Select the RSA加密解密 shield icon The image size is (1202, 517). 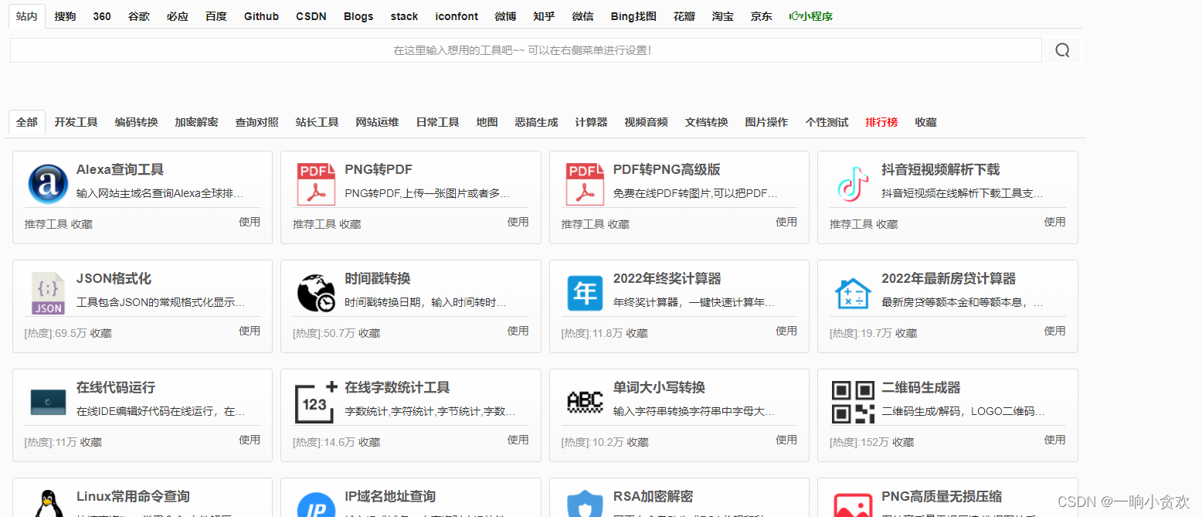585,502
